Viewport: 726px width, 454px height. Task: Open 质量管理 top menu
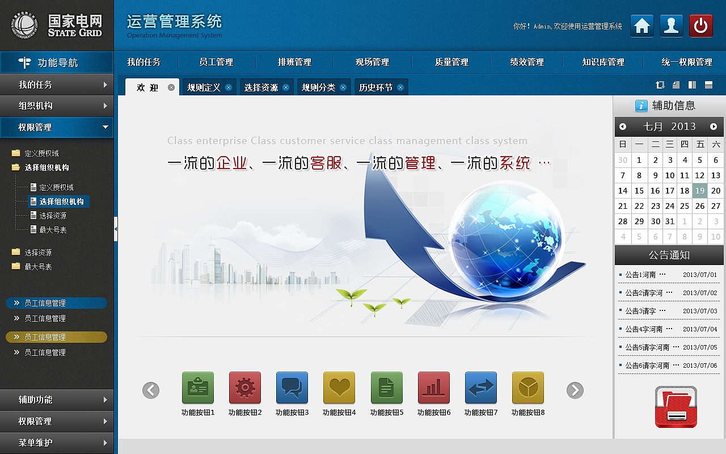pos(451,62)
